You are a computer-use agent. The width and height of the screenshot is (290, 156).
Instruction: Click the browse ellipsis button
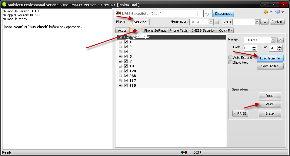coord(265,22)
